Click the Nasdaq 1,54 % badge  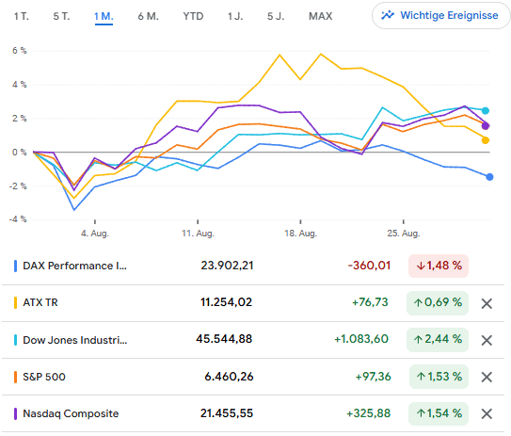click(x=439, y=413)
